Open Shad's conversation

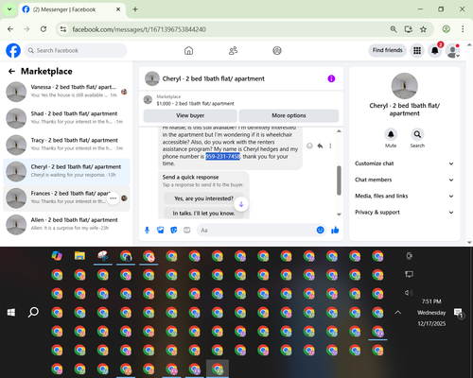coord(66,118)
